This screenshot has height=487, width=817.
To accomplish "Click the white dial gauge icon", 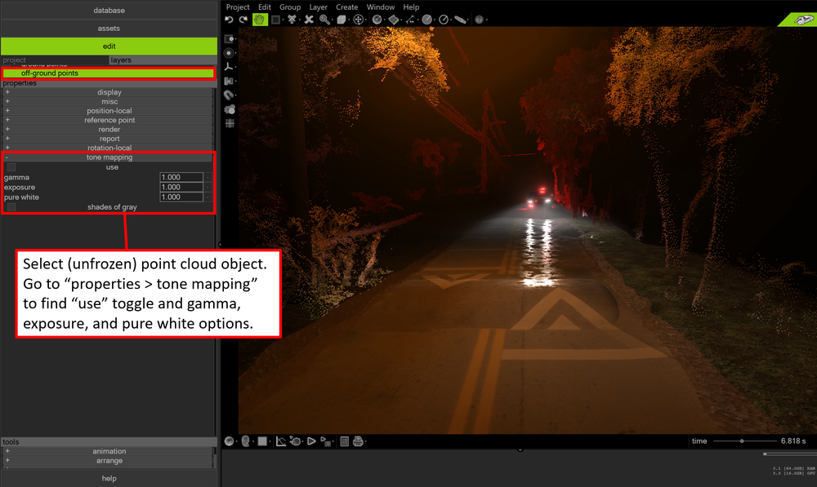I will point(444,20).
